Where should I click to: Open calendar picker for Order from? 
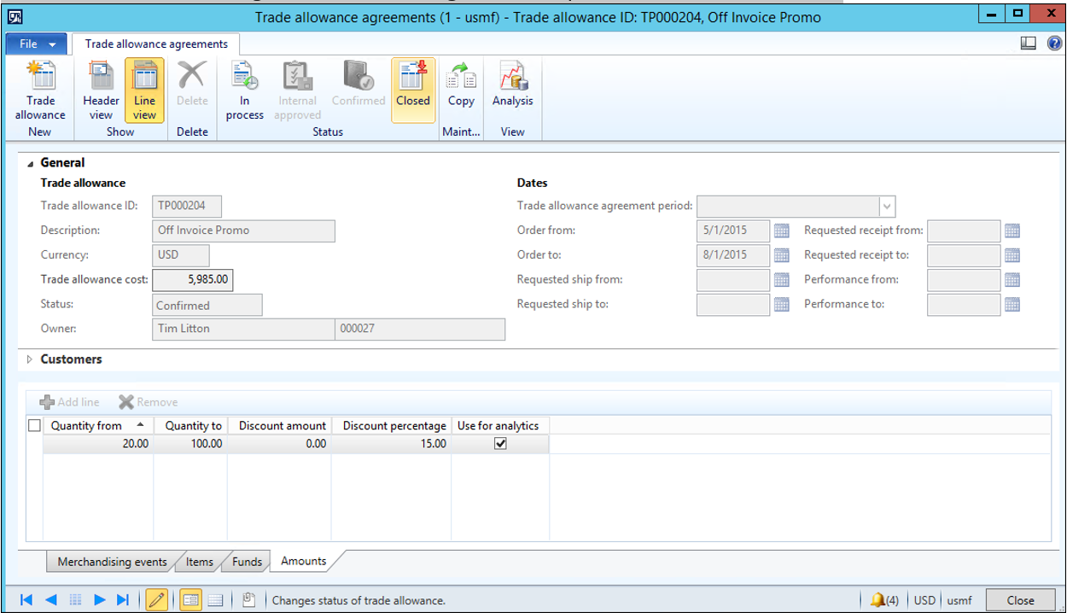click(x=781, y=231)
